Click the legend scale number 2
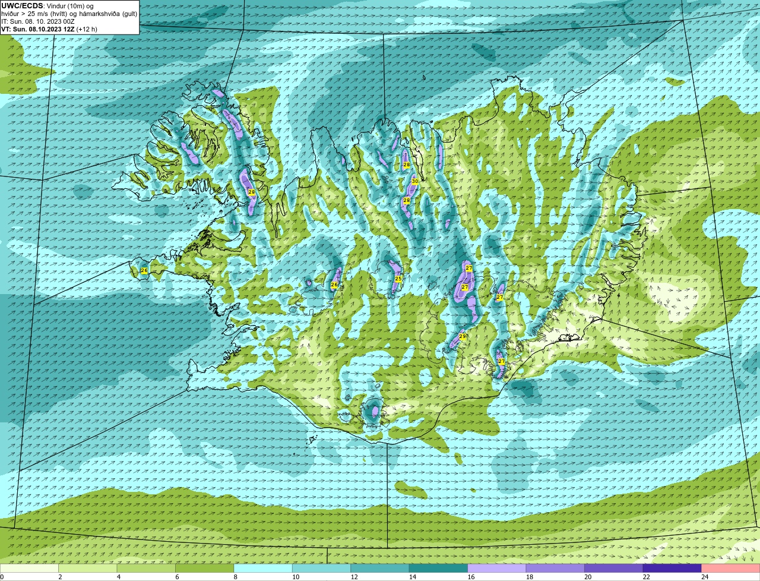This screenshot has height=581, width=760. [60, 577]
